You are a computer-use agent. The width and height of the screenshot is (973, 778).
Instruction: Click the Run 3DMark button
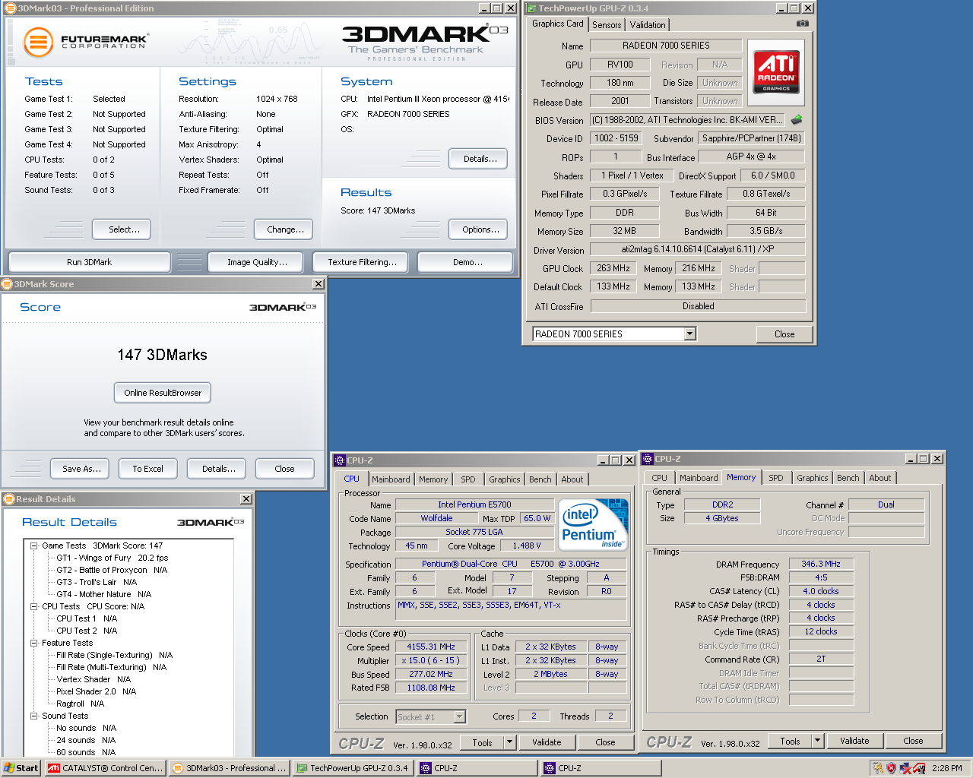coord(89,262)
